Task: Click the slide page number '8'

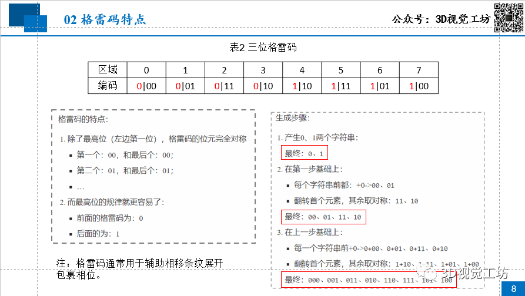Action: tap(513, 288)
